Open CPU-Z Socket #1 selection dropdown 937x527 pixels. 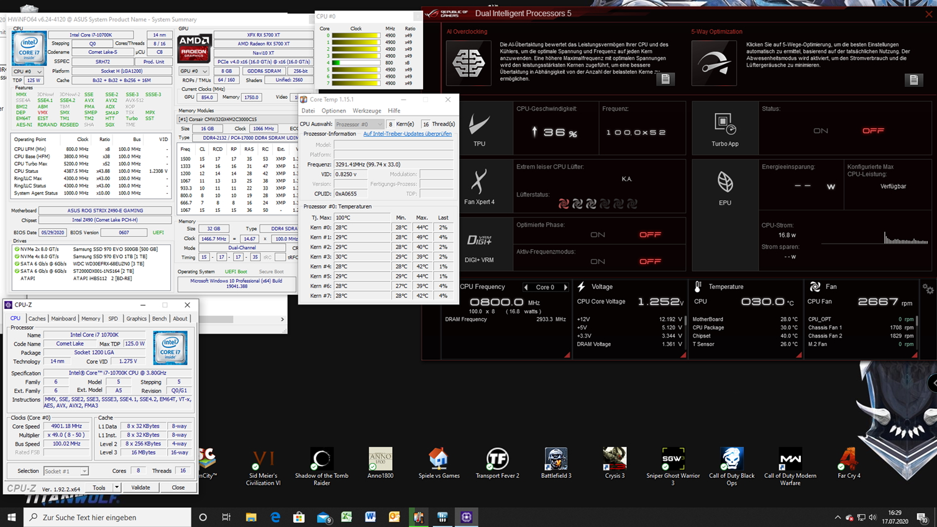[66, 471]
